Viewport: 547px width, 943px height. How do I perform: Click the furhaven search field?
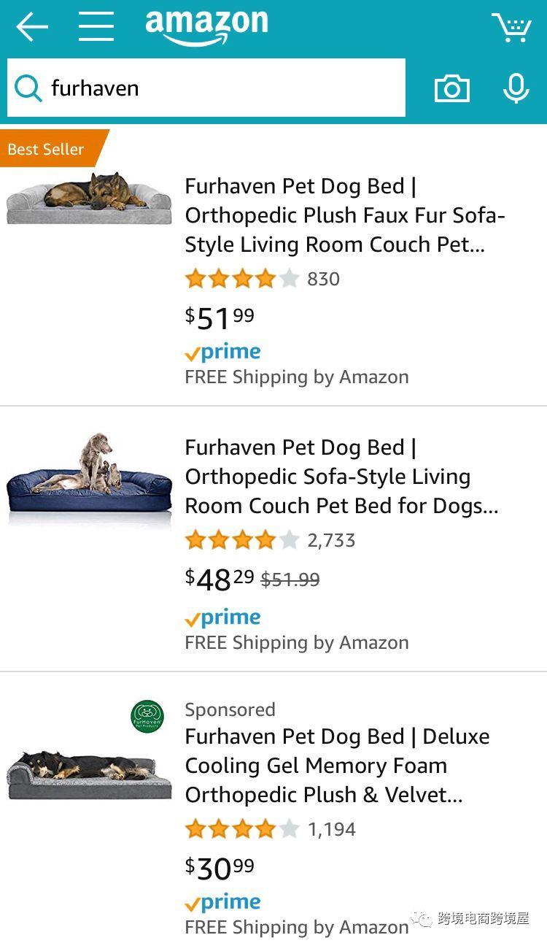pyautogui.click(x=206, y=88)
